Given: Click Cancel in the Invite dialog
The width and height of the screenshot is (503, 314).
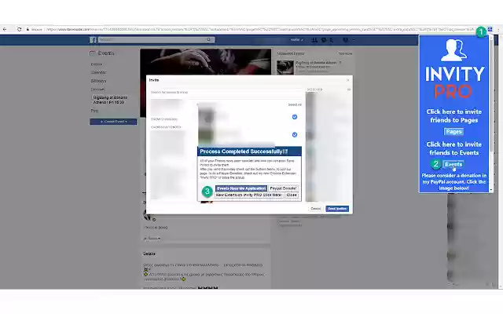Looking at the screenshot, I should 316,209.
